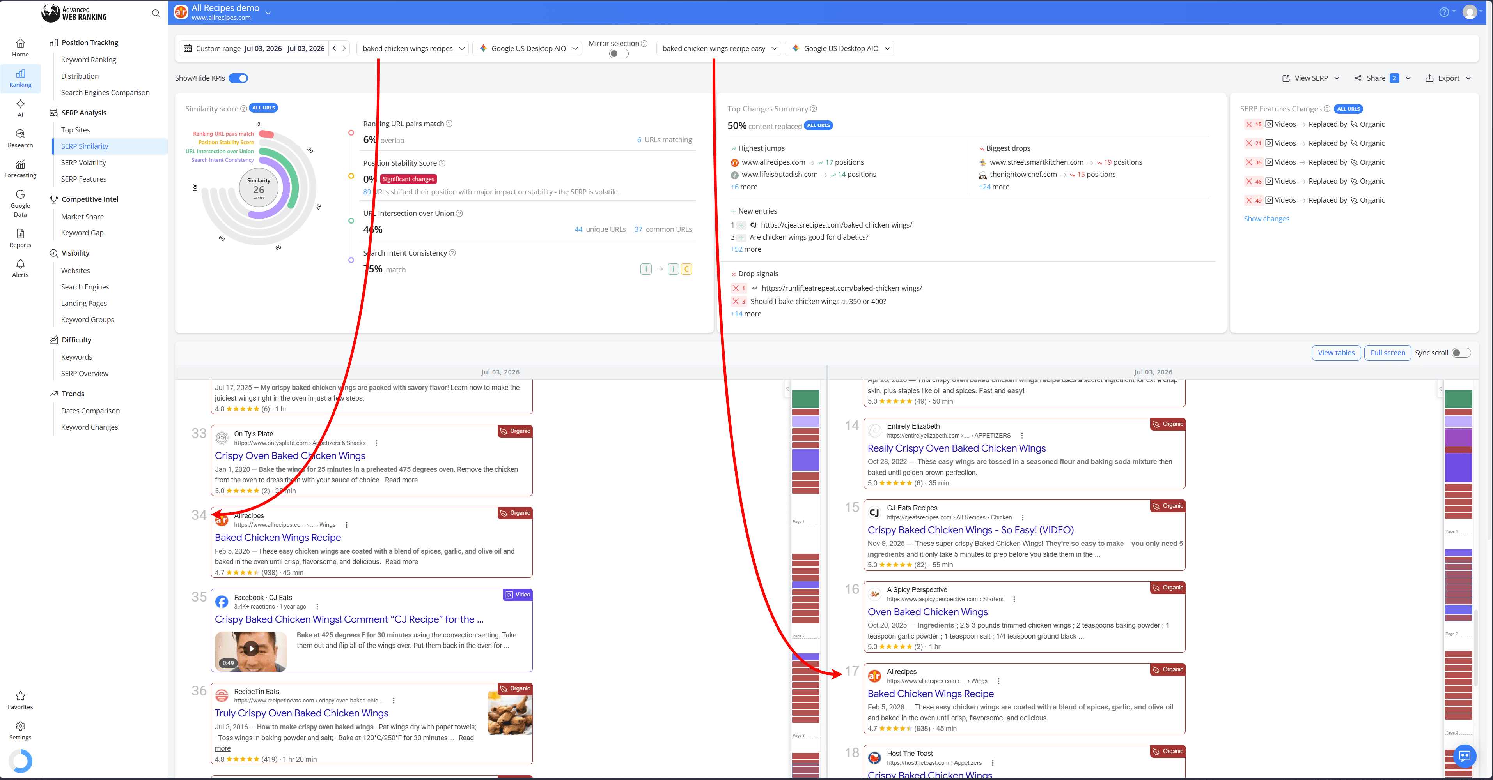This screenshot has height=780, width=1493.
Task: Open the Reports sidebar icon
Action: click(20, 238)
